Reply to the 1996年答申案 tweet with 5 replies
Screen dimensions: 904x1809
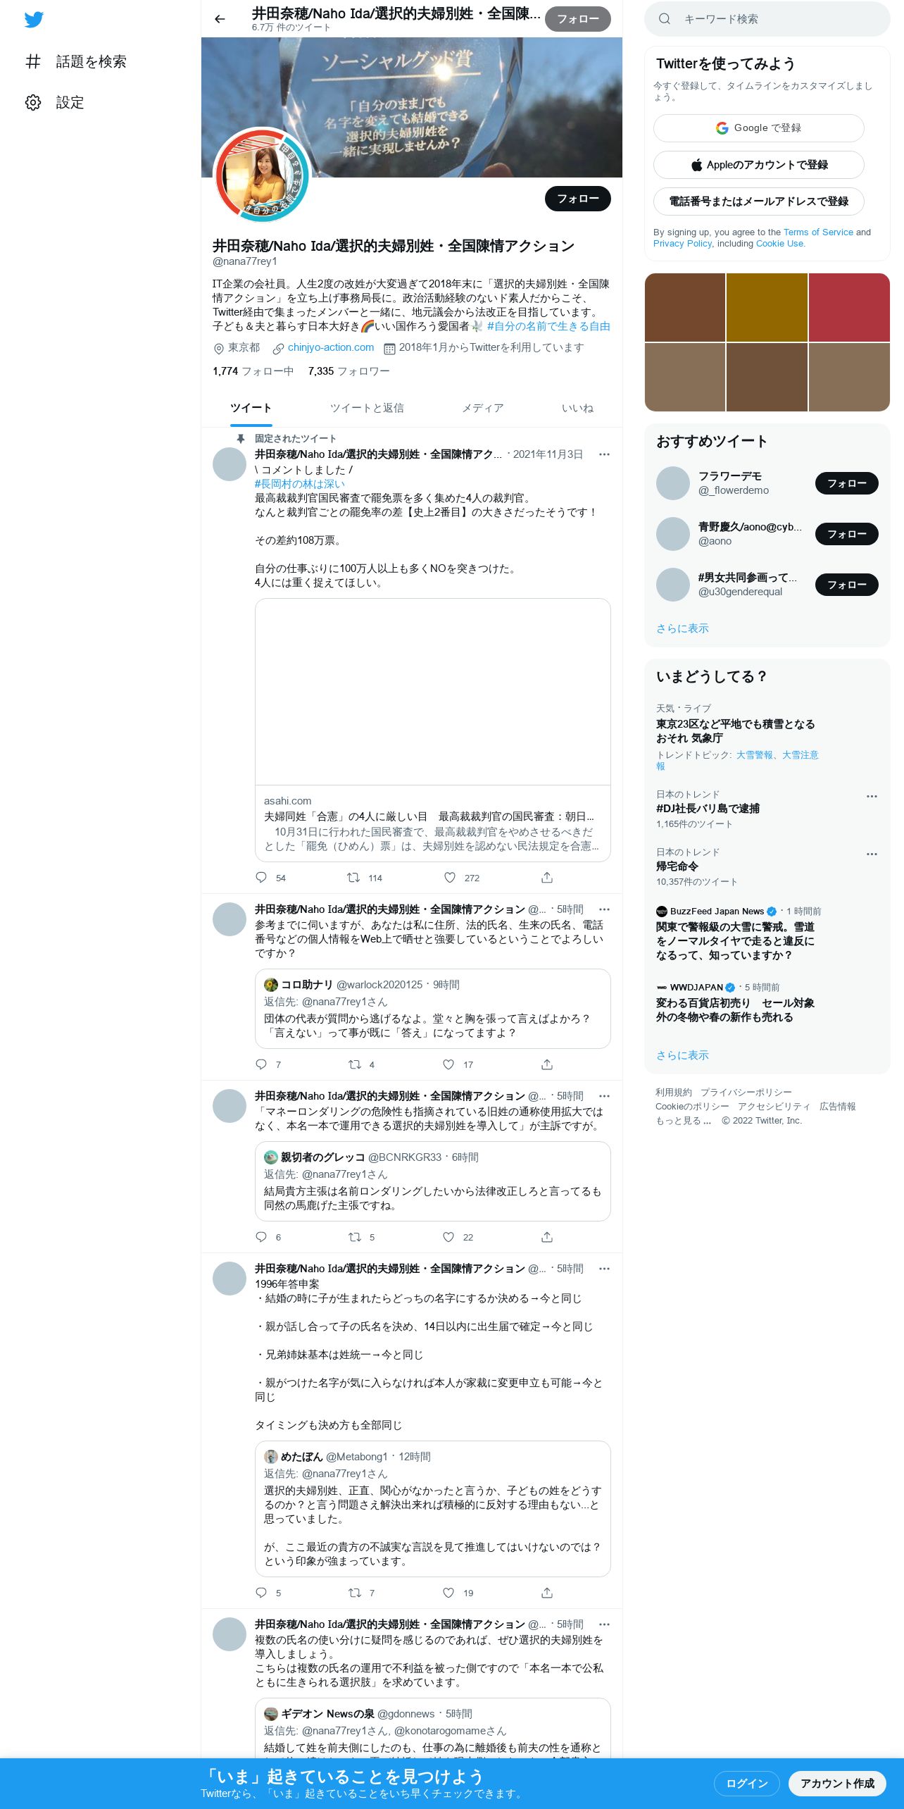coord(261,1592)
